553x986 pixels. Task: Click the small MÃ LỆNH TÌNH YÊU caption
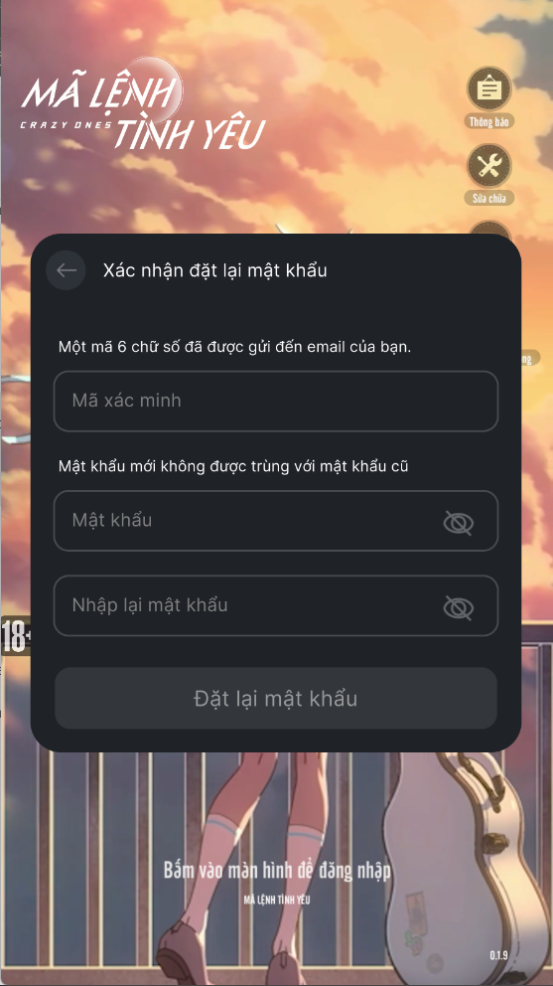(x=277, y=900)
